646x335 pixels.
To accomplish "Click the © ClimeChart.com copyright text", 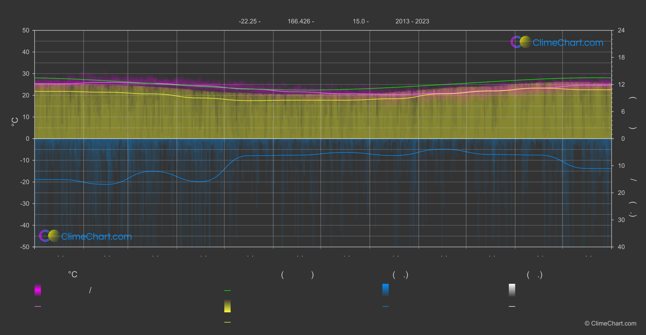I will tap(610, 324).
